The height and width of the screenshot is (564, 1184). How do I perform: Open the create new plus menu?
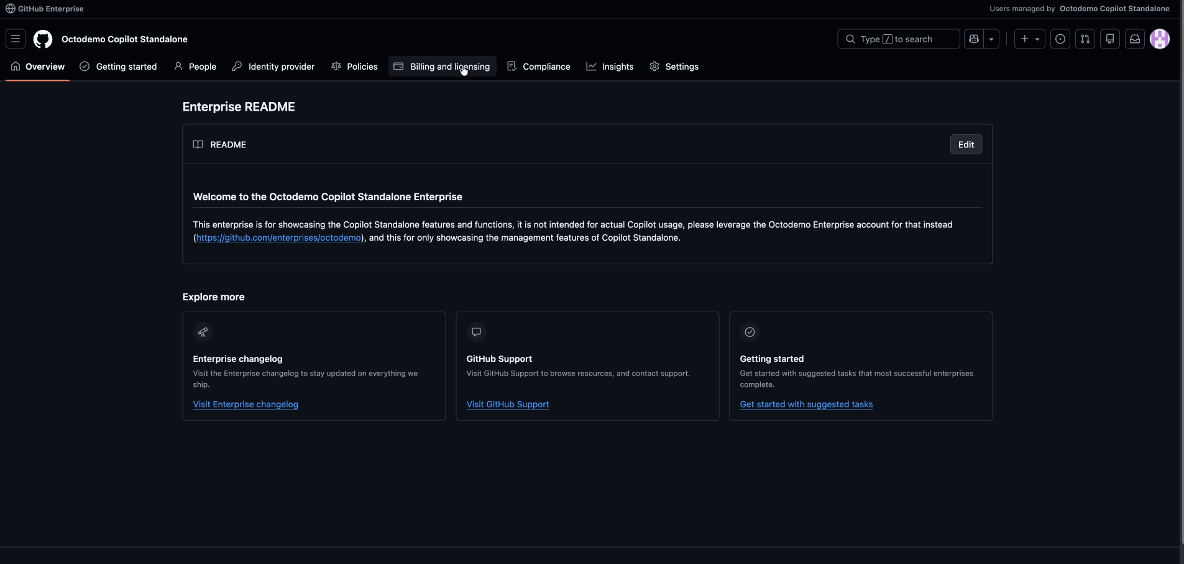coord(1030,39)
